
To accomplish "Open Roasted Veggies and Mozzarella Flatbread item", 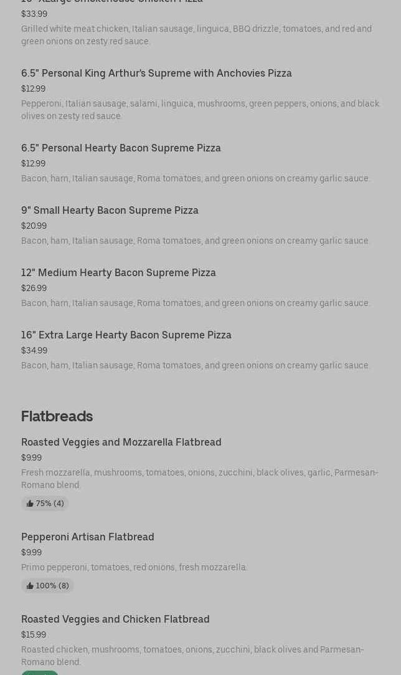I will pos(121,443).
